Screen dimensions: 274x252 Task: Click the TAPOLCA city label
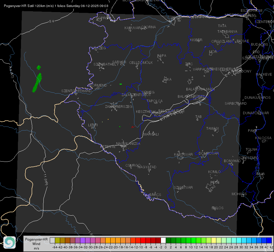(155, 101)
